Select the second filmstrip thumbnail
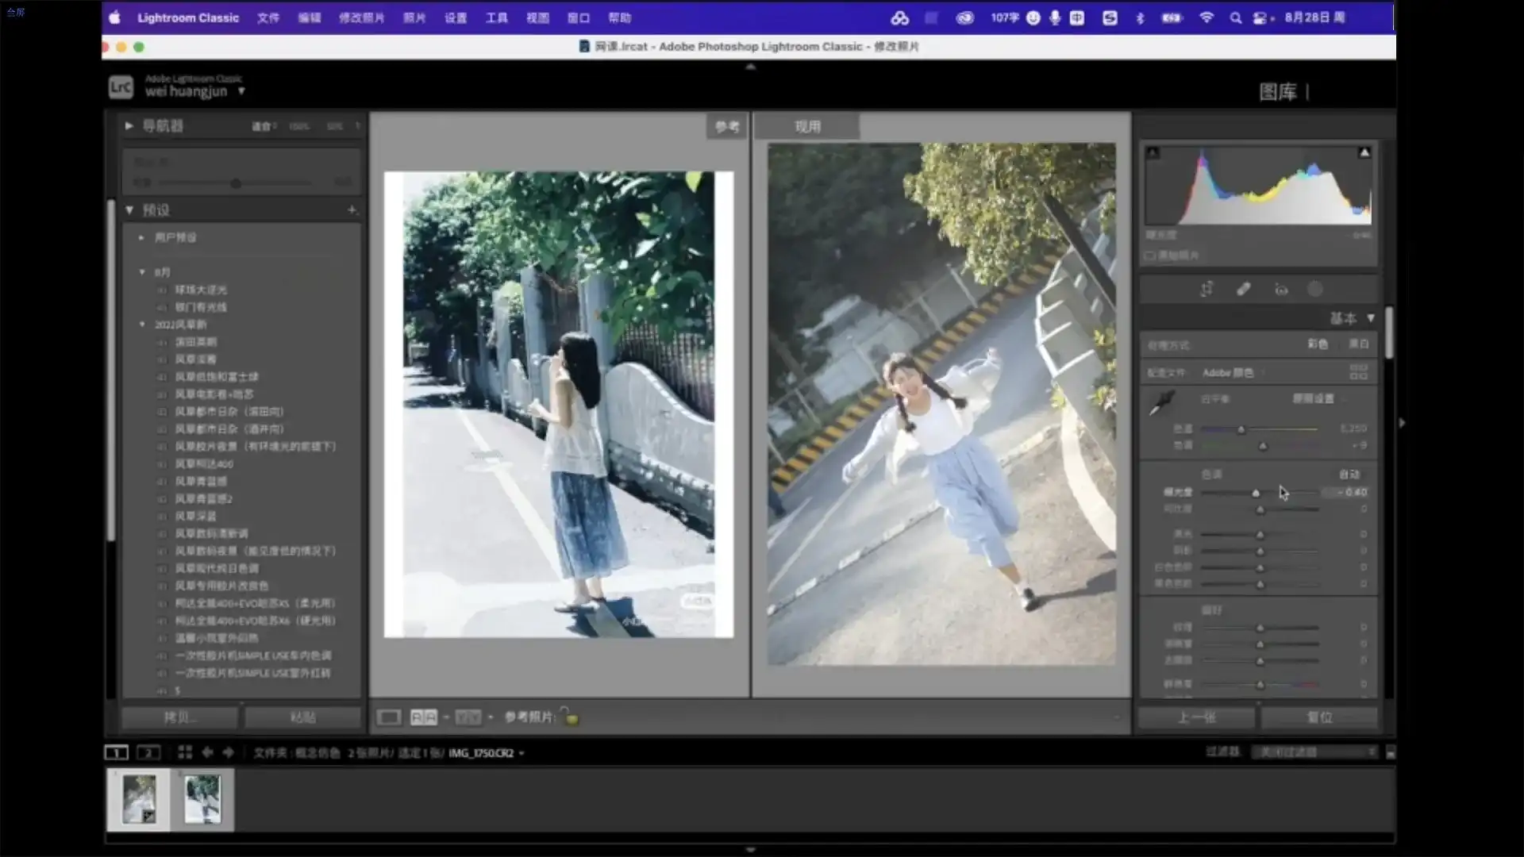1524x857 pixels. 202,799
